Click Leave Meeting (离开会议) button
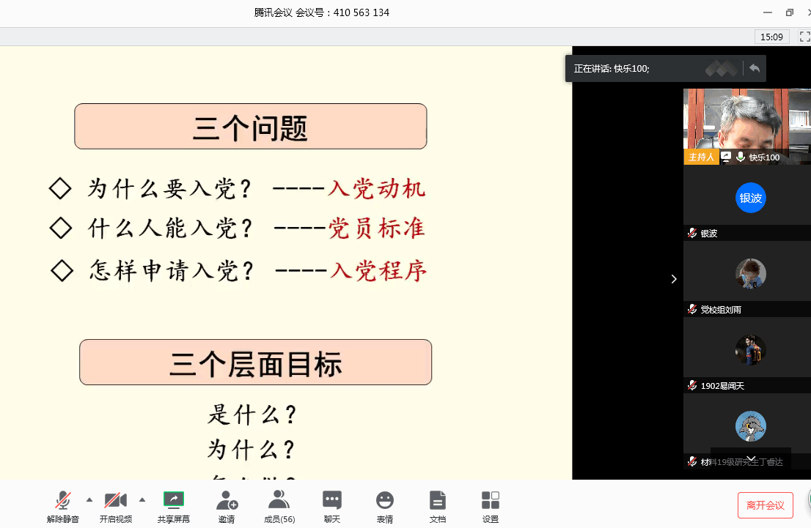 click(x=765, y=505)
